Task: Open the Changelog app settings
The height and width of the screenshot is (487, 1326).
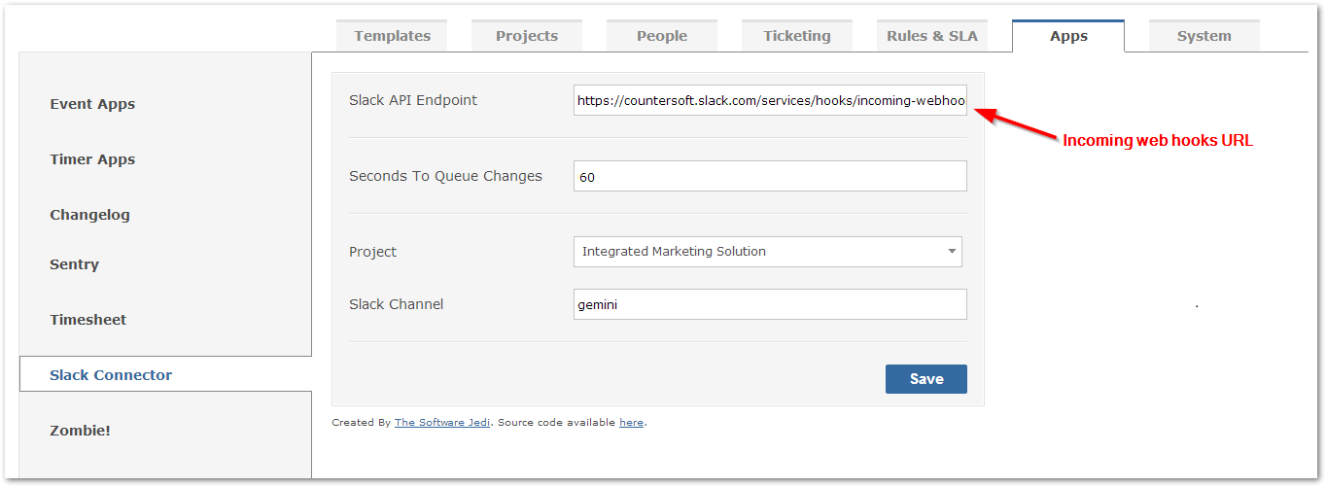Action: 89,215
